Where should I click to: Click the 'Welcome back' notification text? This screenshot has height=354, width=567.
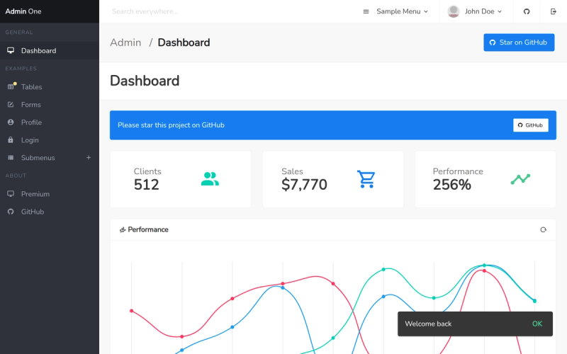[428, 324]
